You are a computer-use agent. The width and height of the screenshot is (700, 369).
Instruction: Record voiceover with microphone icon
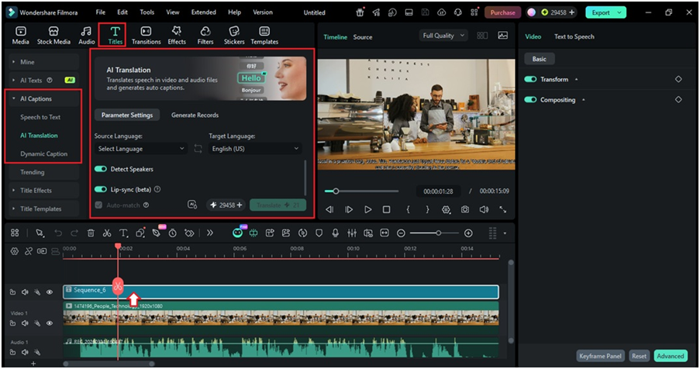(x=335, y=233)
